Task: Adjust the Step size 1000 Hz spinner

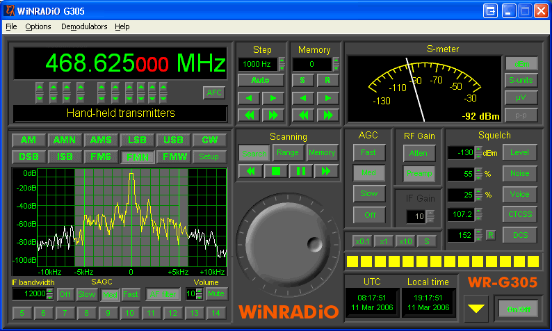Action: (x=282, y=64)
